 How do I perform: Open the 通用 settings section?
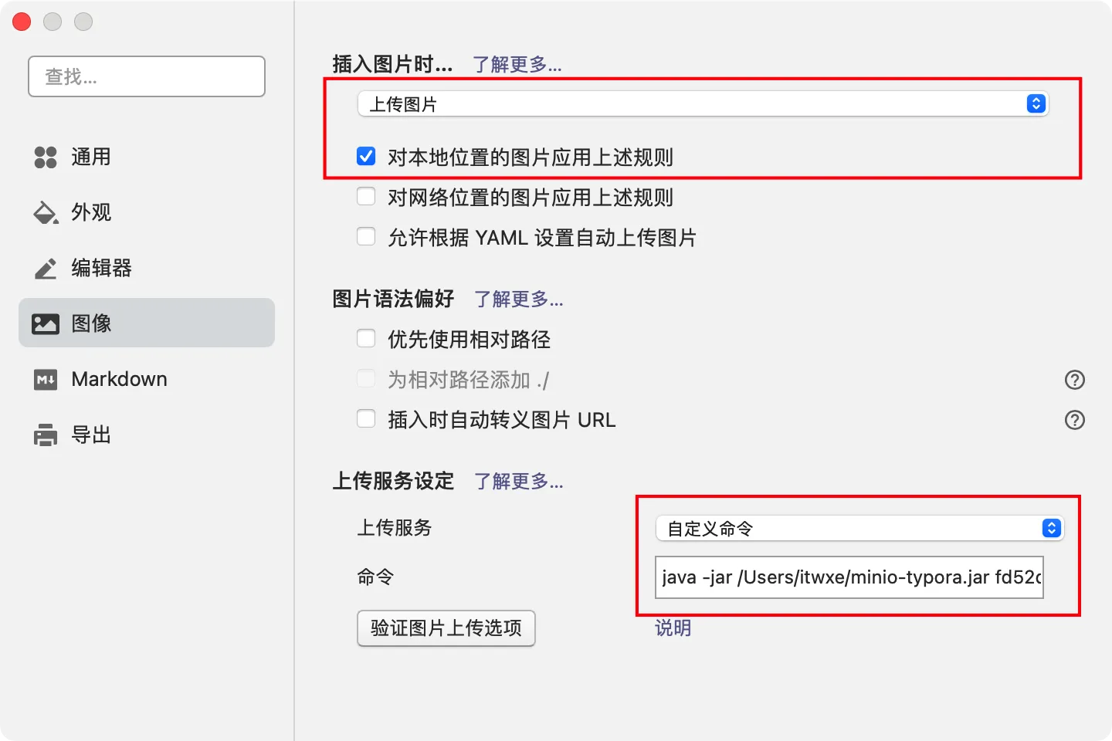point(91,157)
